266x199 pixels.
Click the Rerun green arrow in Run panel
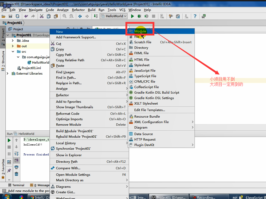click(9, 140)
